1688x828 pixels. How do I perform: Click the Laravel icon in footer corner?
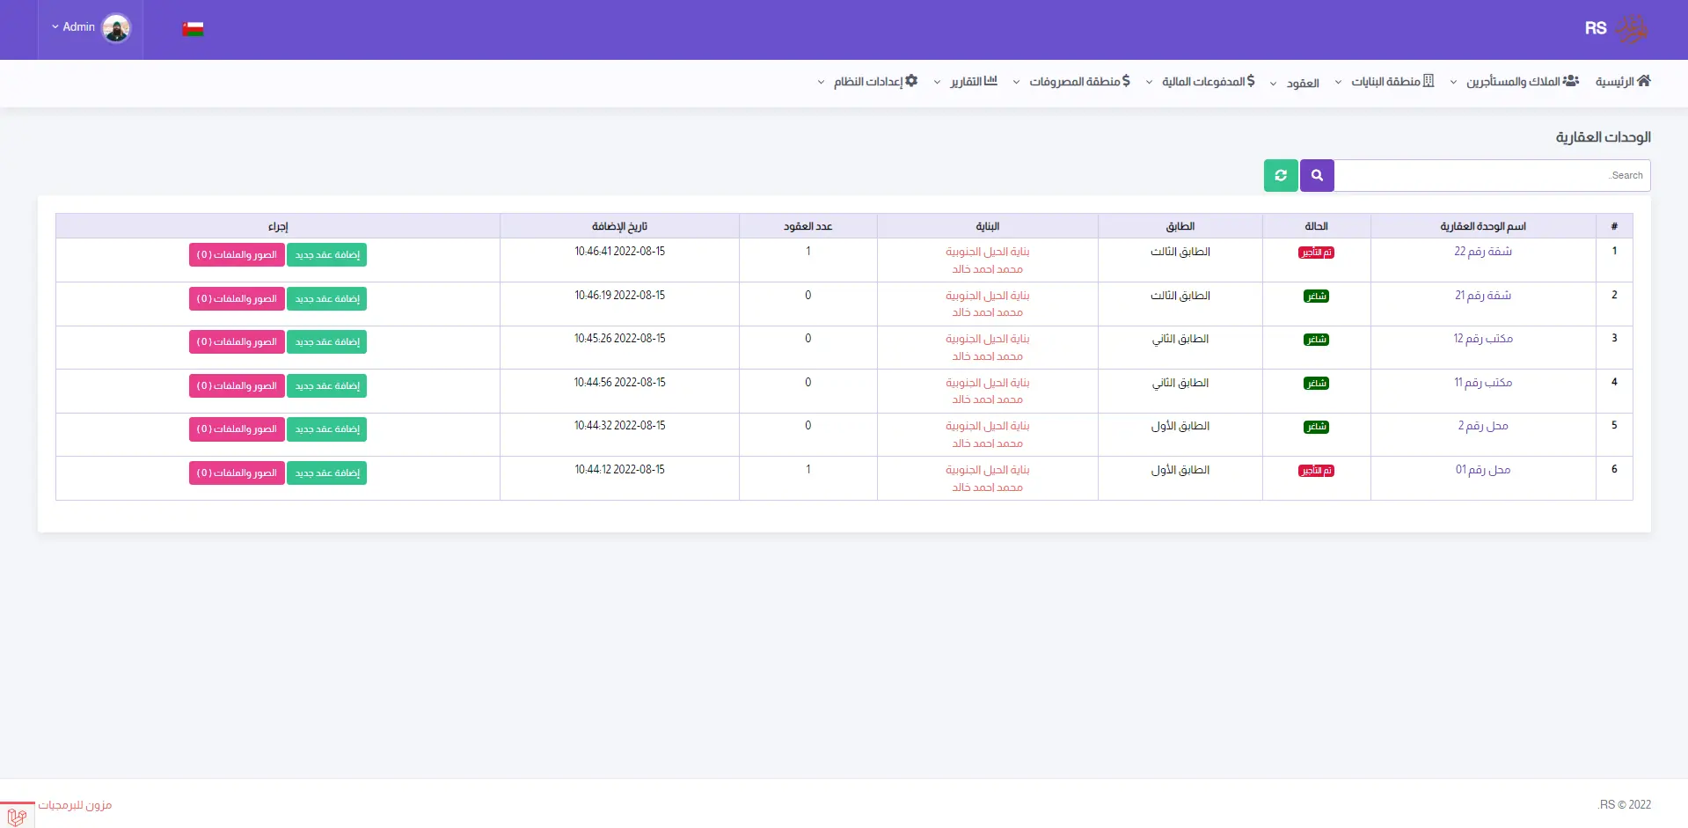[x=17, y=816]
